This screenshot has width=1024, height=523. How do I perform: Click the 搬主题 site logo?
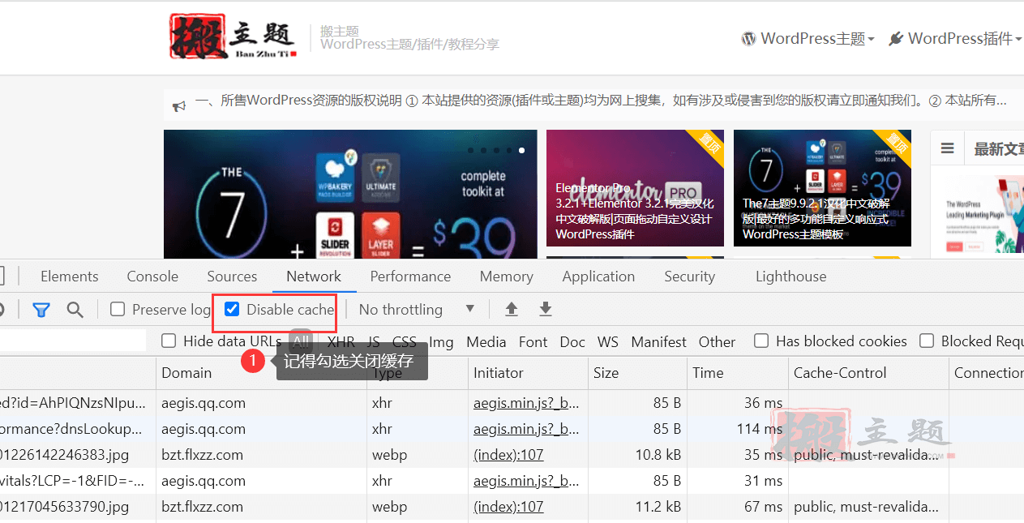point(234,37)
